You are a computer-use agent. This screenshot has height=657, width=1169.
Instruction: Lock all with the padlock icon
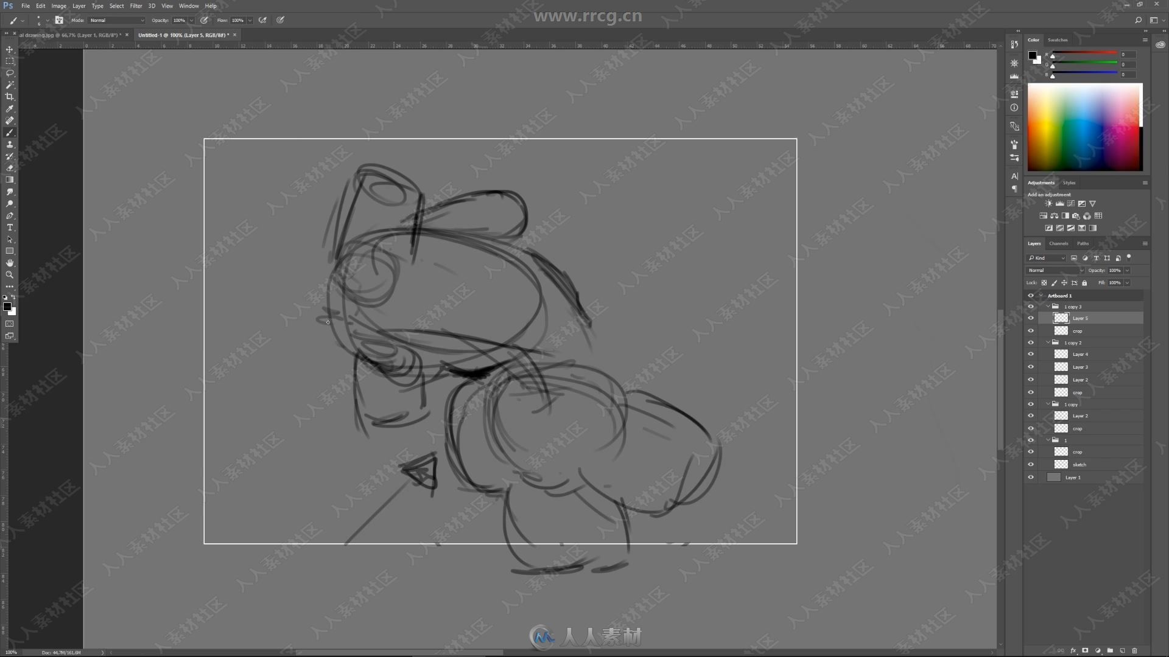coord(1084,283)
